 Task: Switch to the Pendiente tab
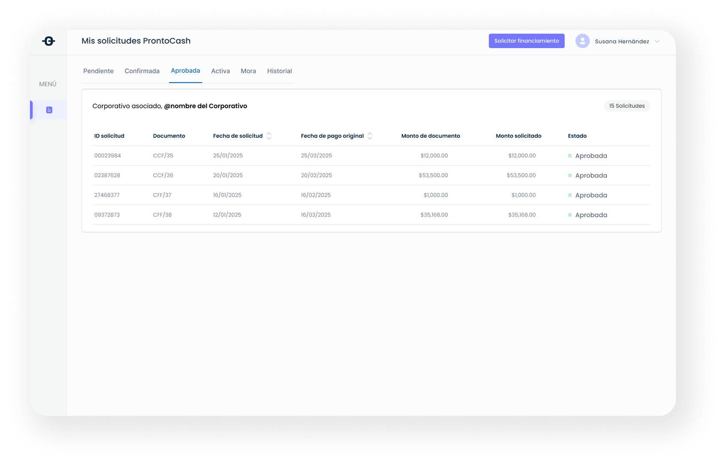98,71
